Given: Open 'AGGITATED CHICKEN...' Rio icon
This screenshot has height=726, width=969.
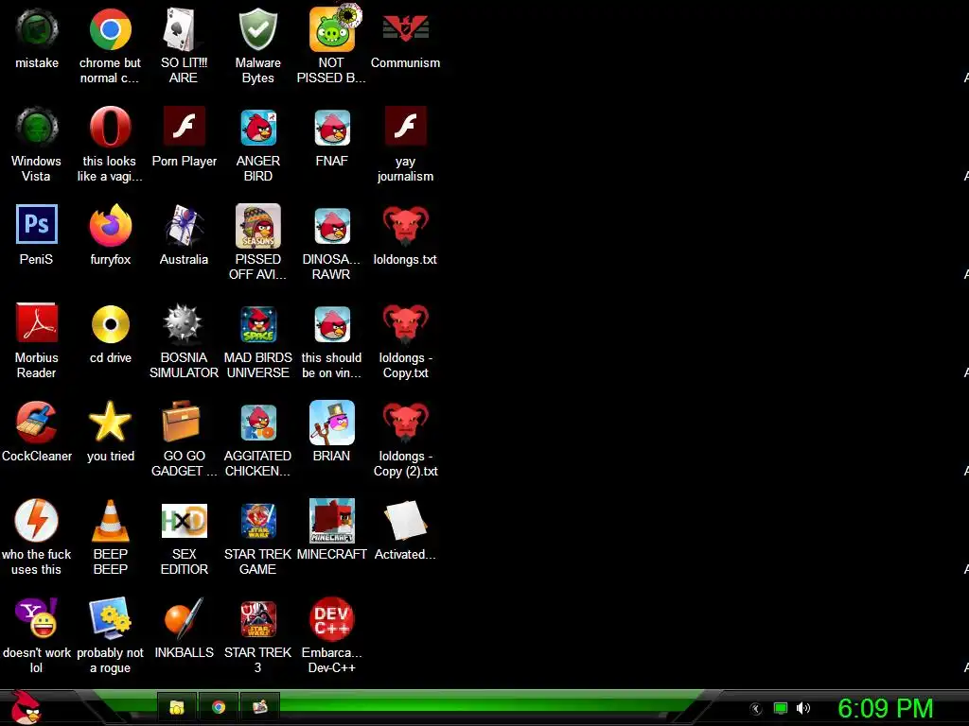Looking at the screenshot, I should tap(257, 423).
